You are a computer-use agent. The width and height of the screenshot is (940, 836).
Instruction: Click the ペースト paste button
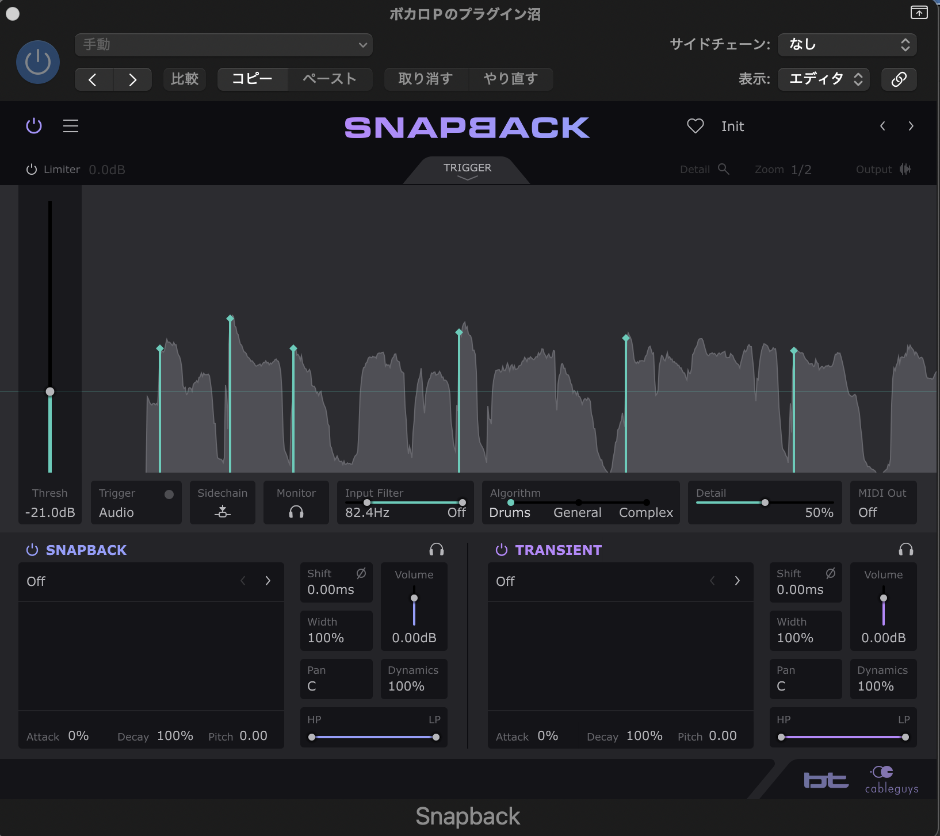tap(330, 79)
